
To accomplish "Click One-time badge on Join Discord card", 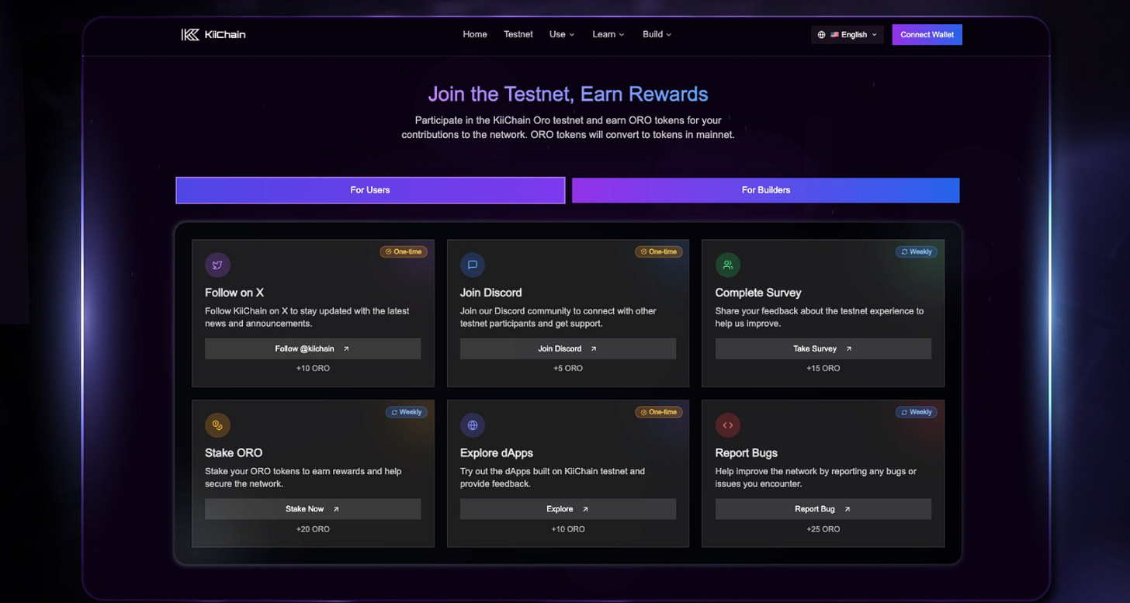I will [x=659, y=251].
